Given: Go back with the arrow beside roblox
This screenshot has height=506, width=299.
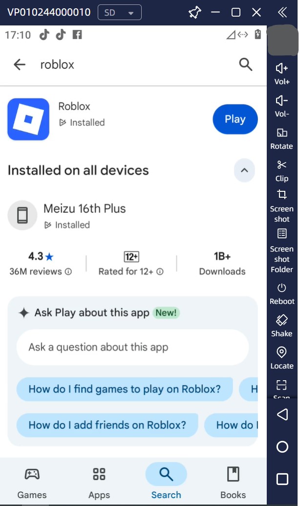Looking at the screenshot, I should pyautogui.click(x=20, y=65).
